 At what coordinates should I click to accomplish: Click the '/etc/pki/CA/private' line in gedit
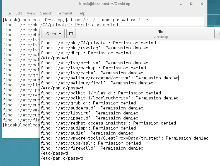point(98,43)
